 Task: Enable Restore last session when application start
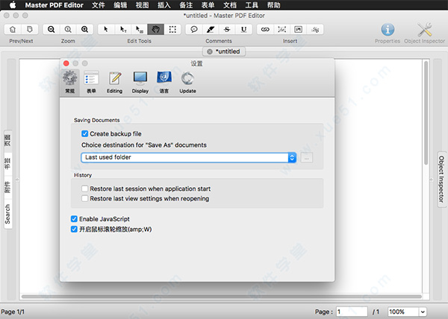[84, 189]
